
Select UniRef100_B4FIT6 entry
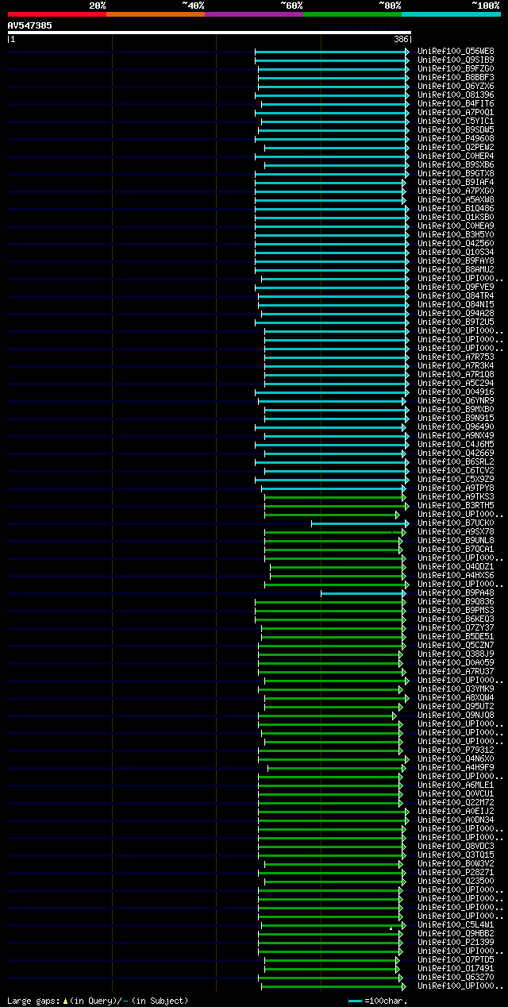tap(456, 103)
